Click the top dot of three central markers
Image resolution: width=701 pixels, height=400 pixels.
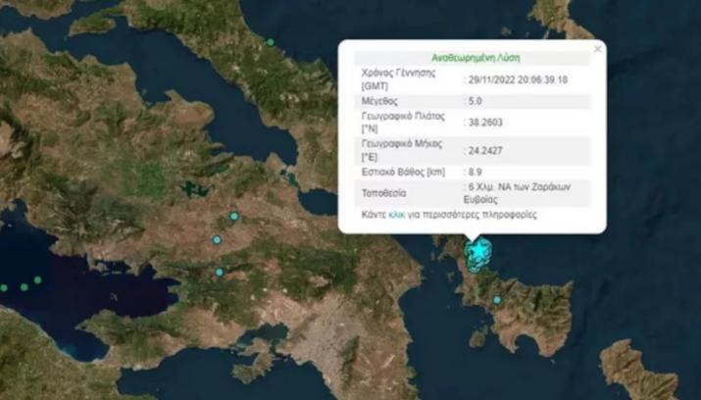[x=234, y=217]
